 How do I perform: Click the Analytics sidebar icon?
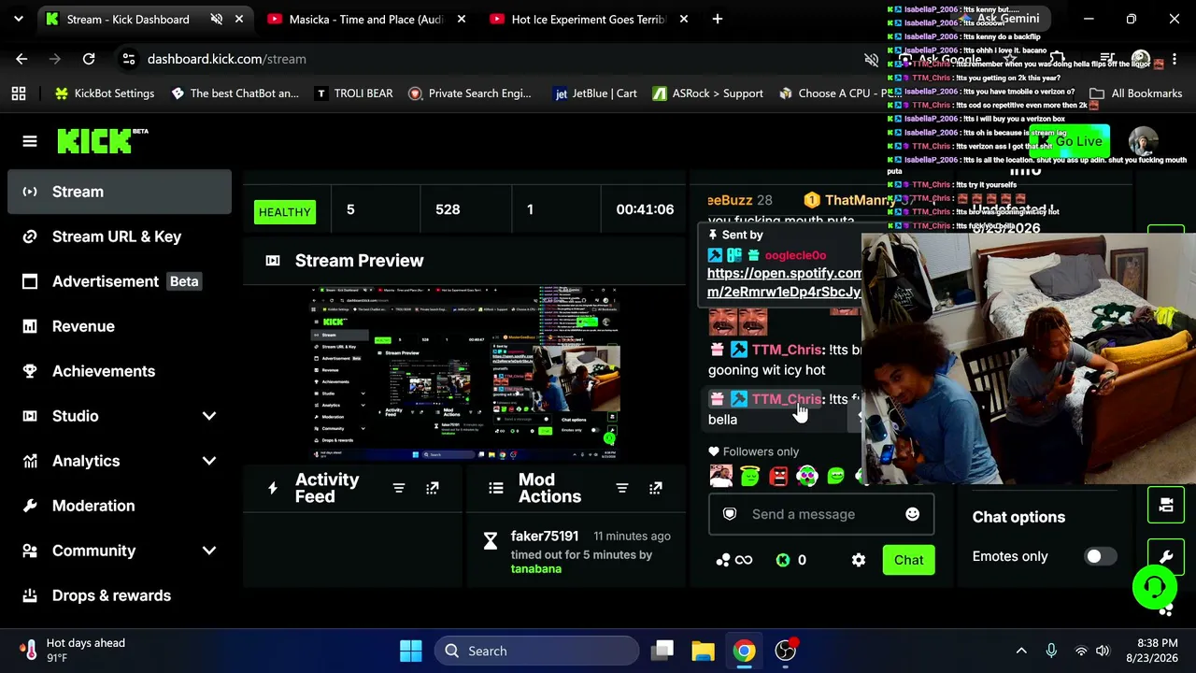(30, 461)
